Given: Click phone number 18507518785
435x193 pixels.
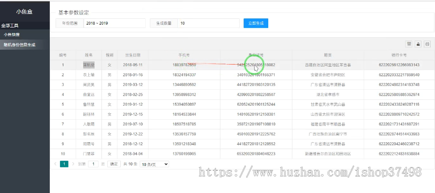Looking at the screenshot, I should pyautogui.click(x=184, y=124).
